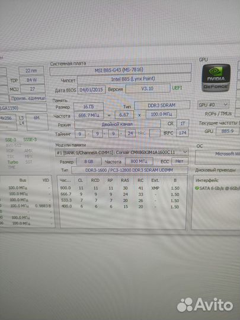Open the GPU #0 selector dropdown
This screenshot has height=320, width=240.
(213, 105)
